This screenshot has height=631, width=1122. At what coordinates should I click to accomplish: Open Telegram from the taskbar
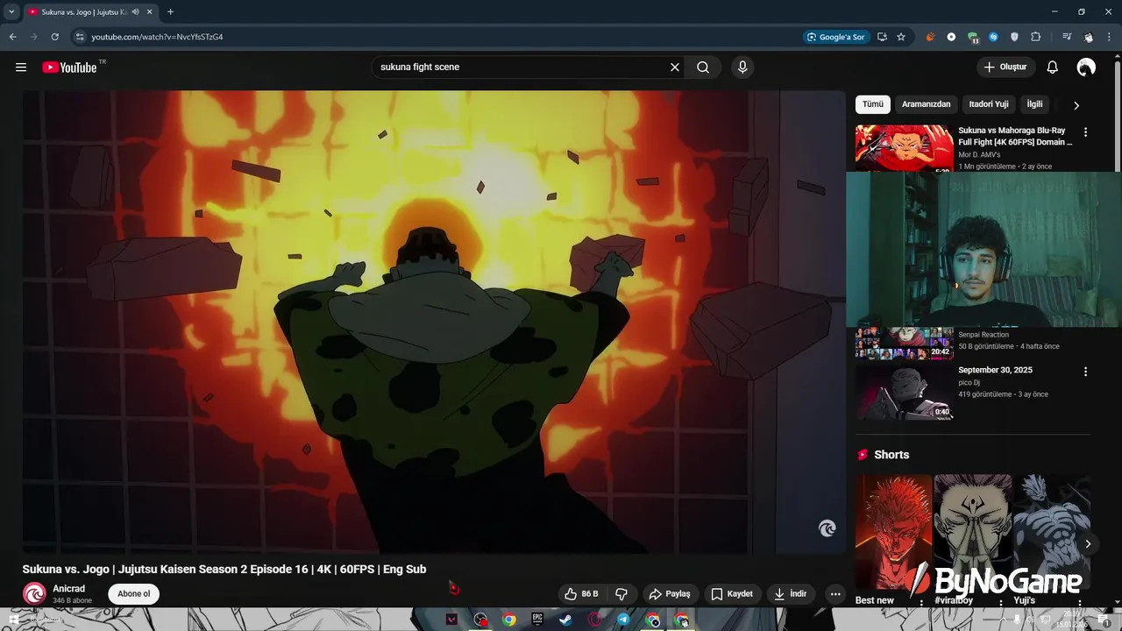[623, 620]
